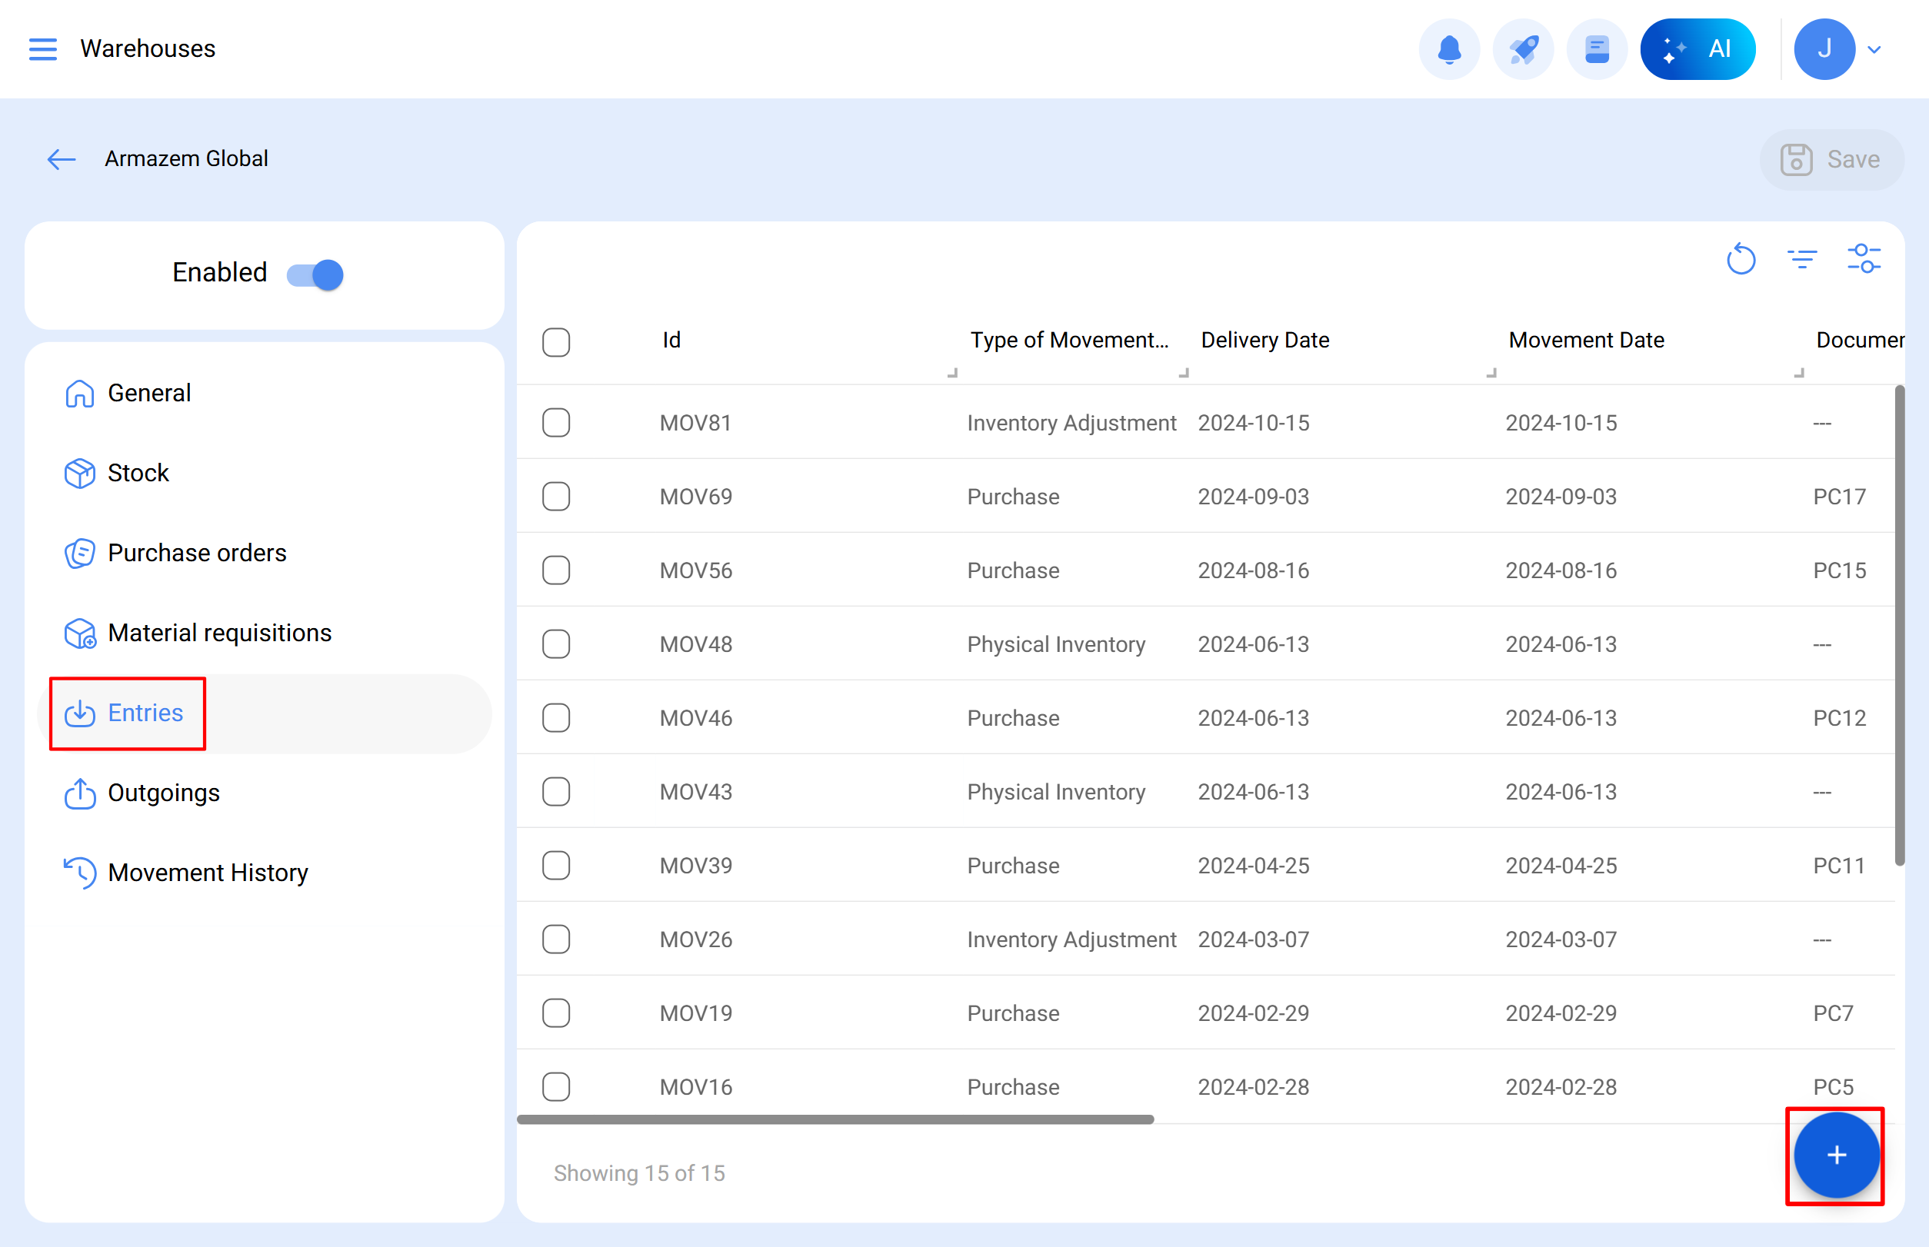
Task: Refresh the entries table
Action: pos(1741,259)
